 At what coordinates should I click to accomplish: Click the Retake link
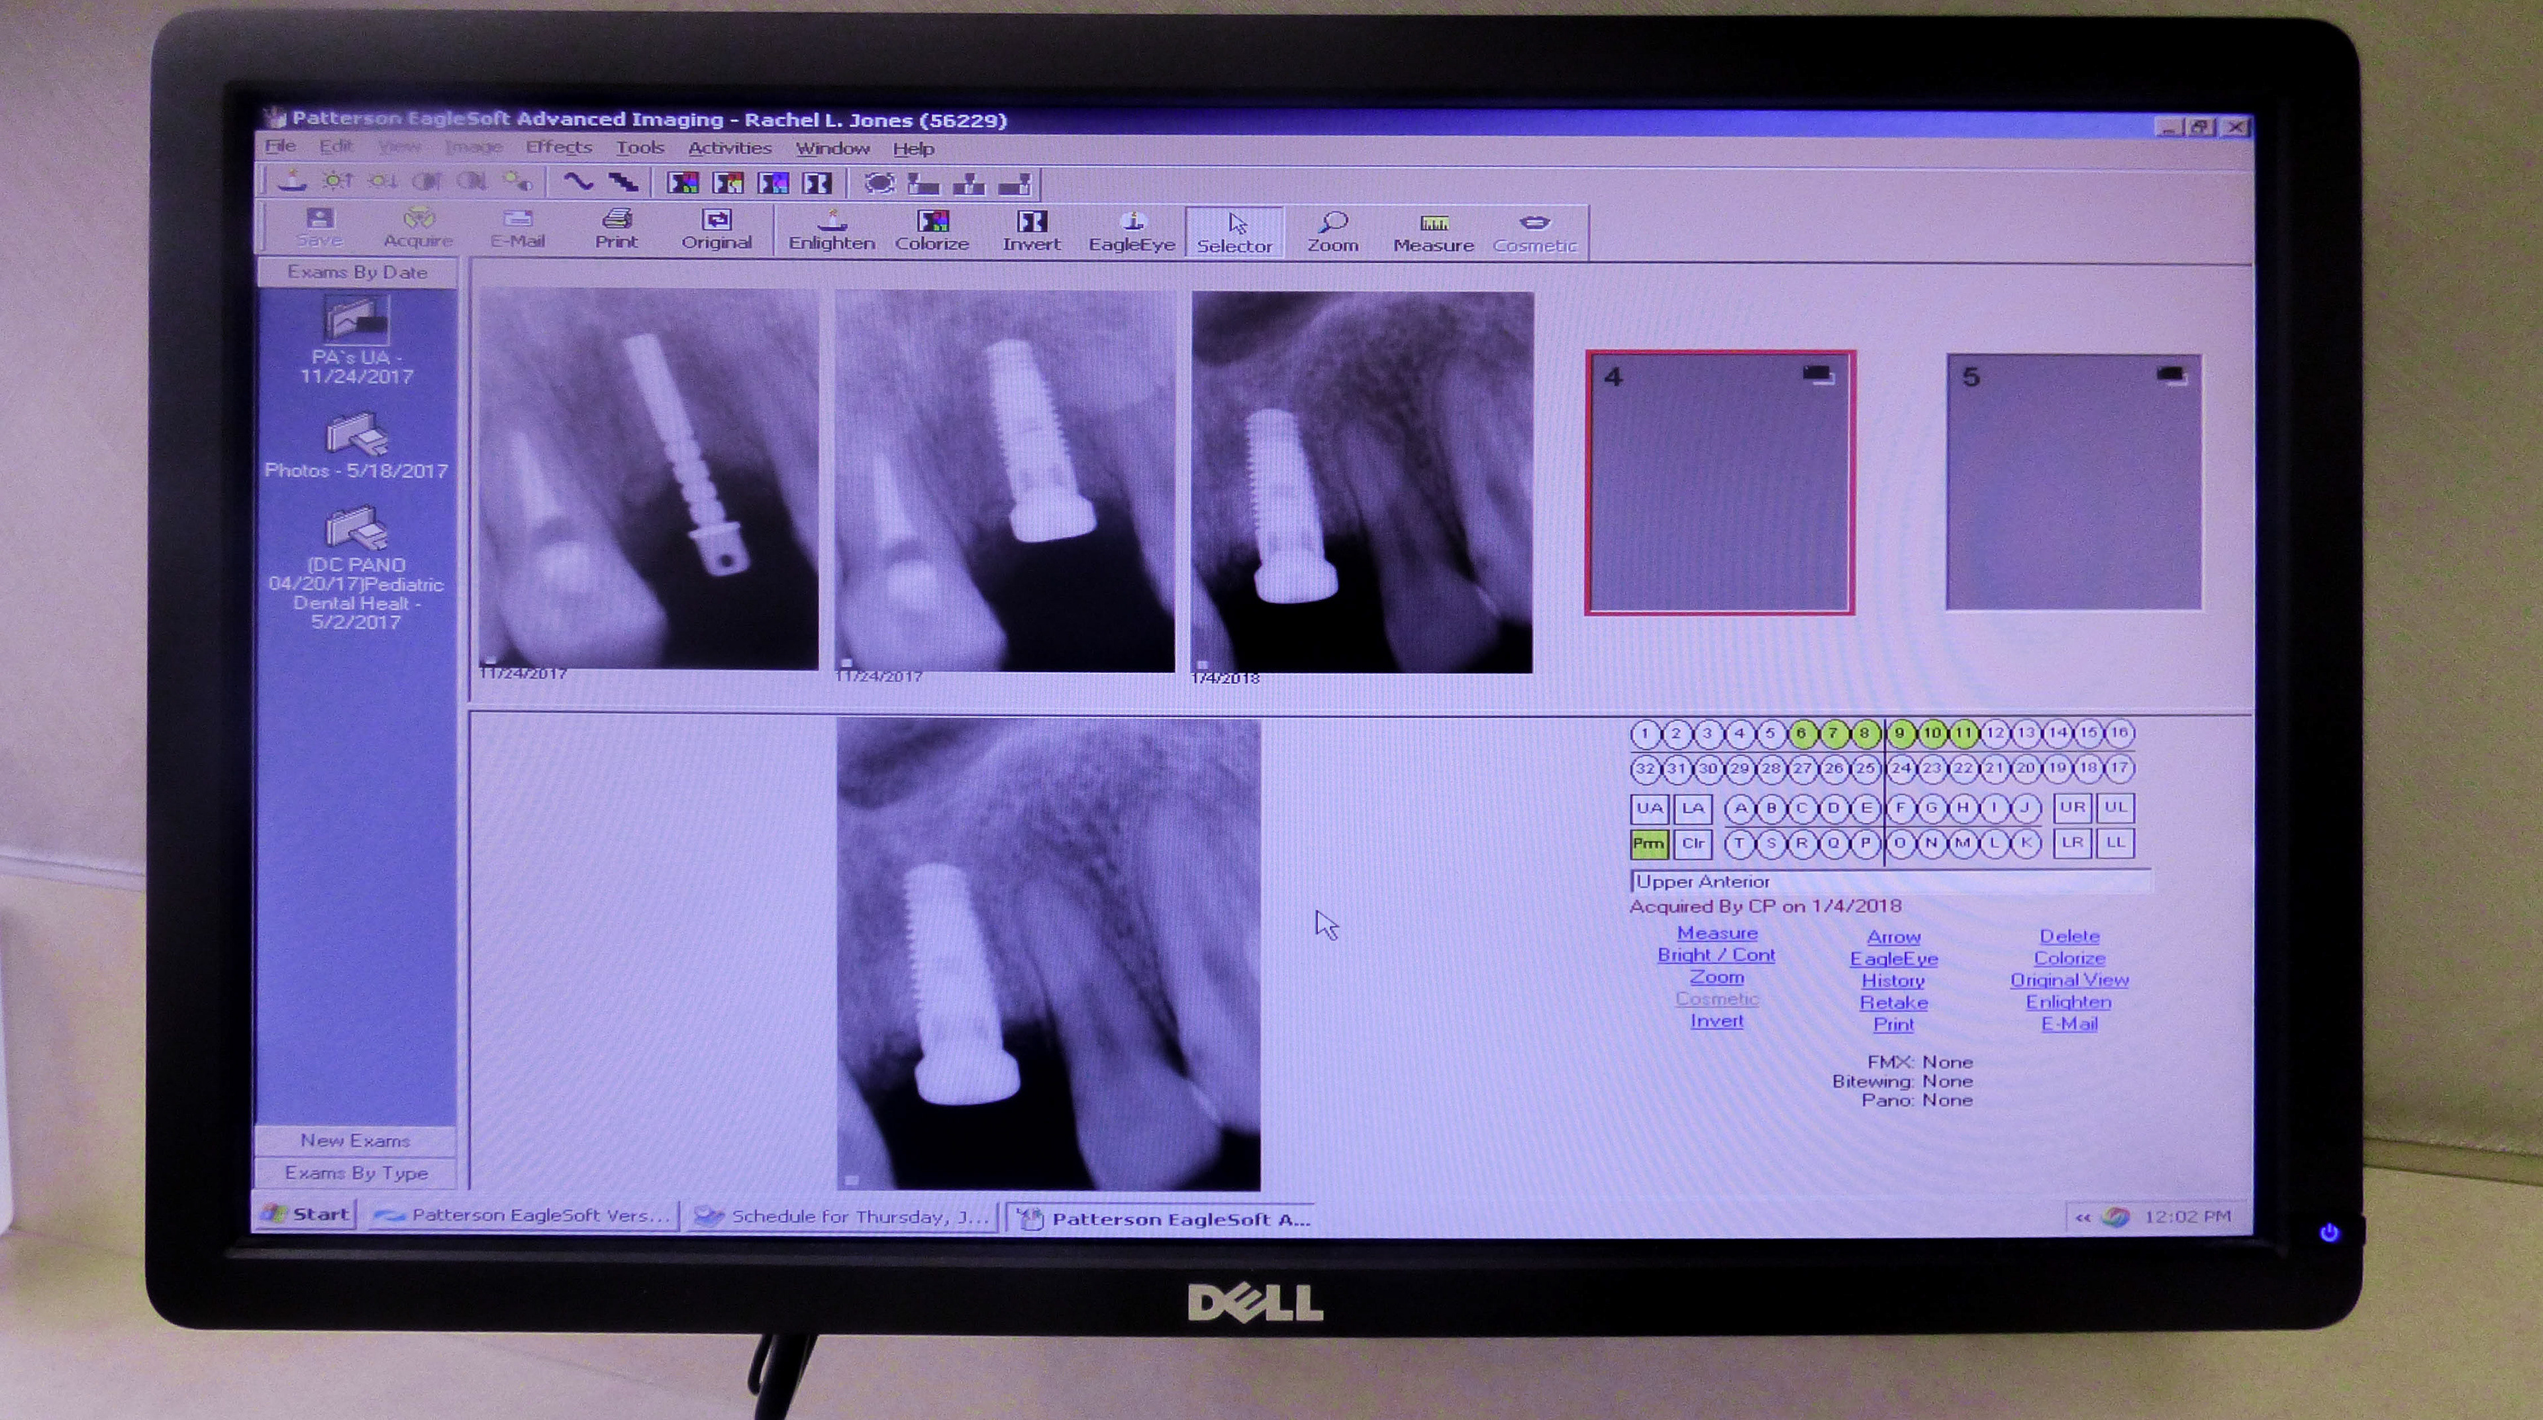pyautogui.click(x=1893, y=1002)
